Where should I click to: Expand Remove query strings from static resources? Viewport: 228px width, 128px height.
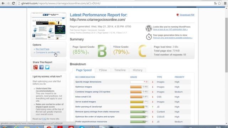[x=97, y=112]
